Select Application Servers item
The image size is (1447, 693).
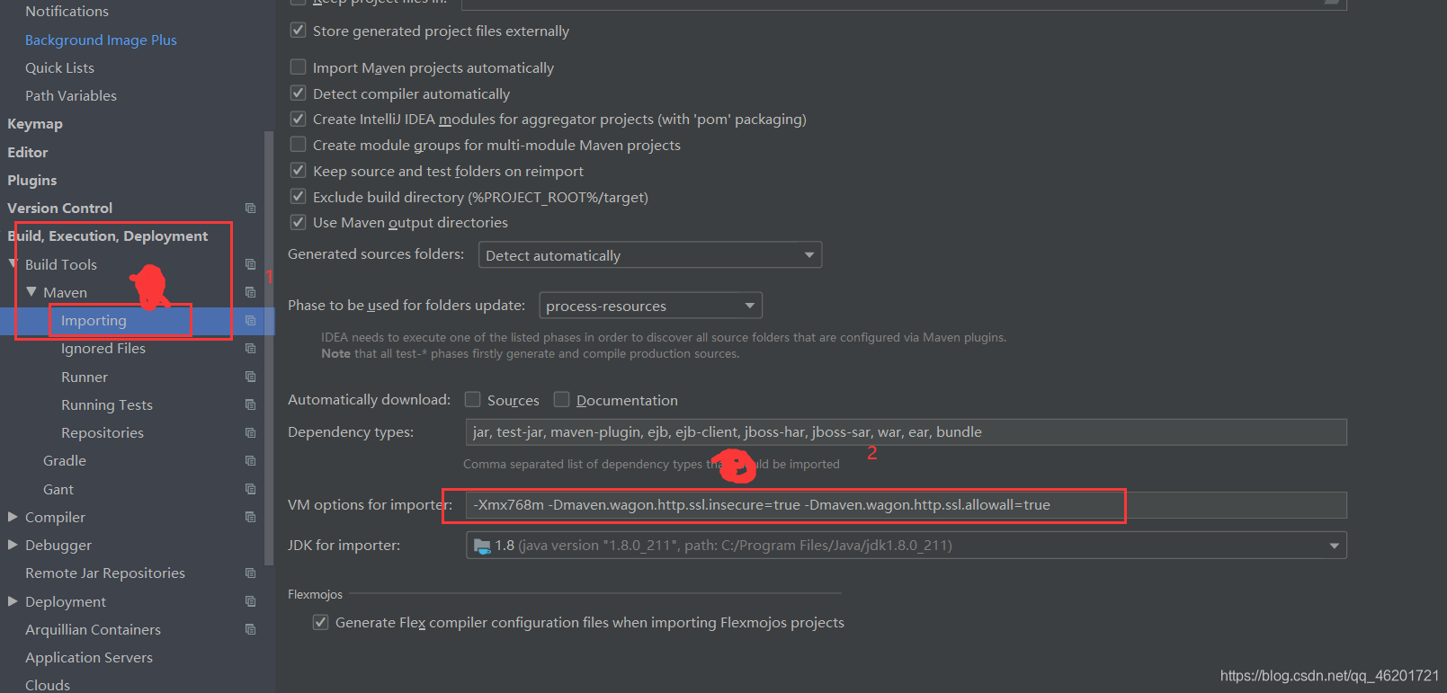click(89, 657)
